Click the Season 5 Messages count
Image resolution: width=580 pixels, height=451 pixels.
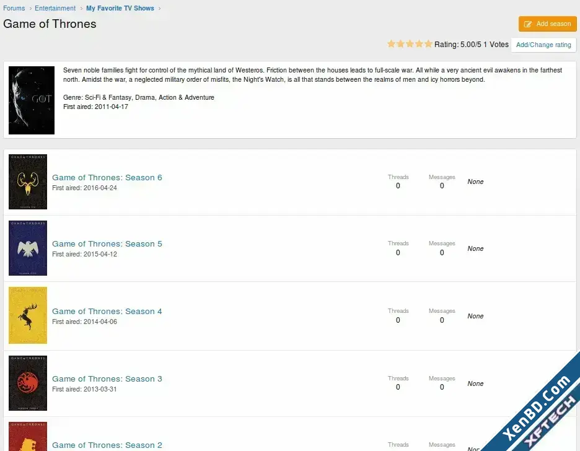coord(442,253)
